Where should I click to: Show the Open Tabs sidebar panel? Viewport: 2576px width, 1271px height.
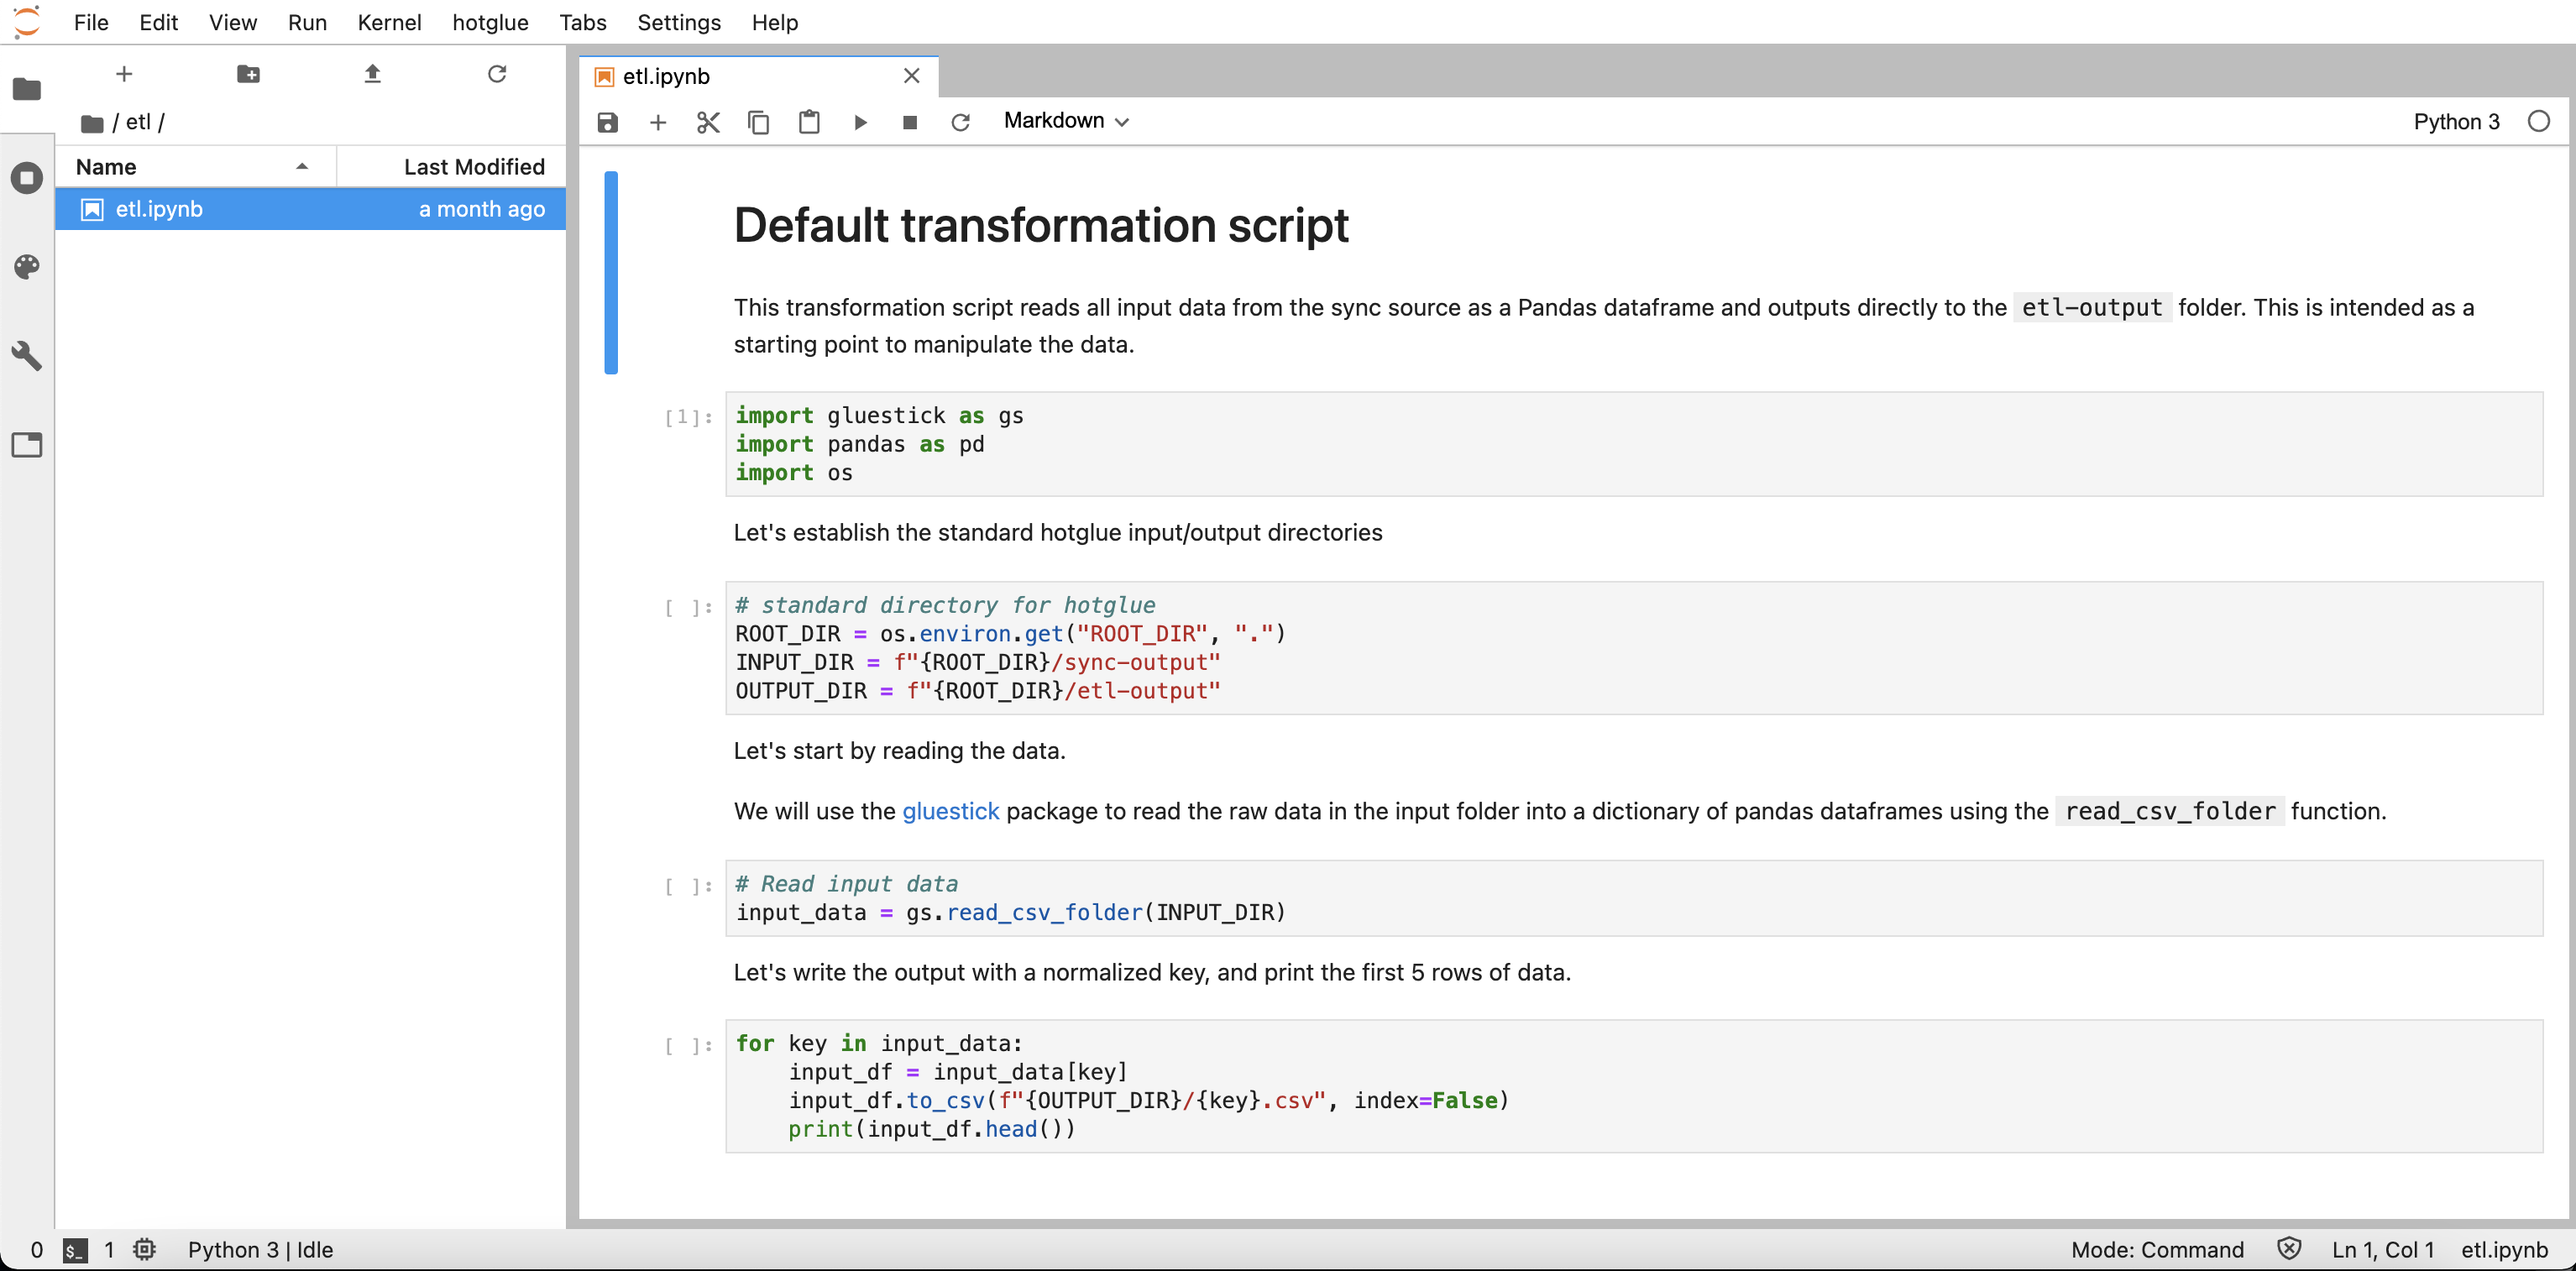(x=27, y=444)
